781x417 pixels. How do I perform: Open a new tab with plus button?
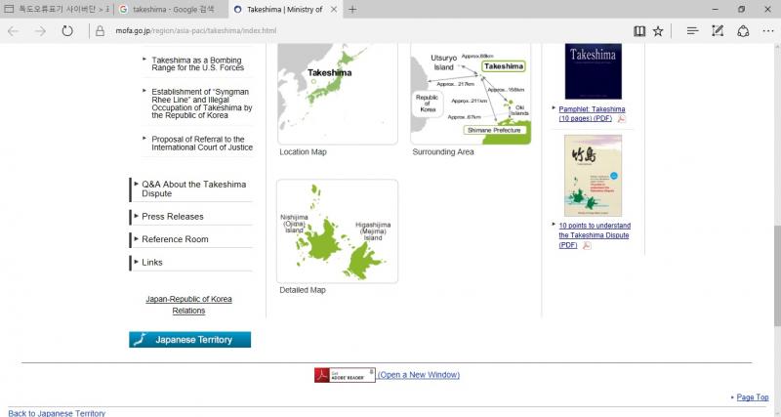click(352, 9)
